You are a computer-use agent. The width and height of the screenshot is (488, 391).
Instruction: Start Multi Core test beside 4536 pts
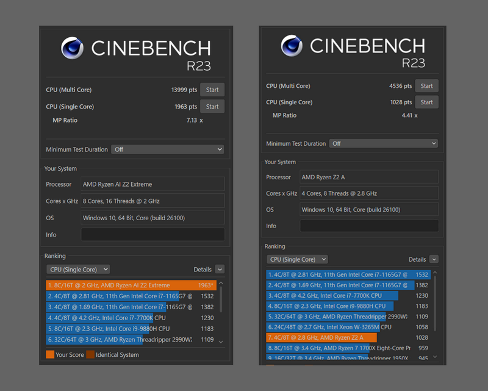click(426, 86)
